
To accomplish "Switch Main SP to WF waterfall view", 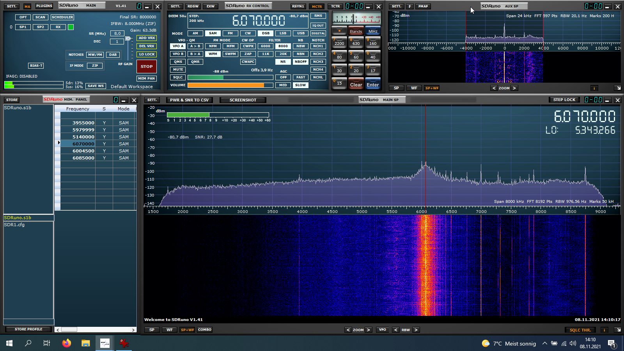I will (x=170, y=330).
